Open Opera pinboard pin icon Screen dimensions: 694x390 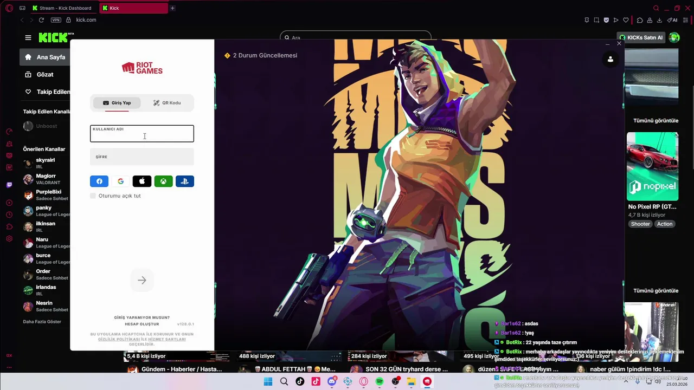pos(587,20)
